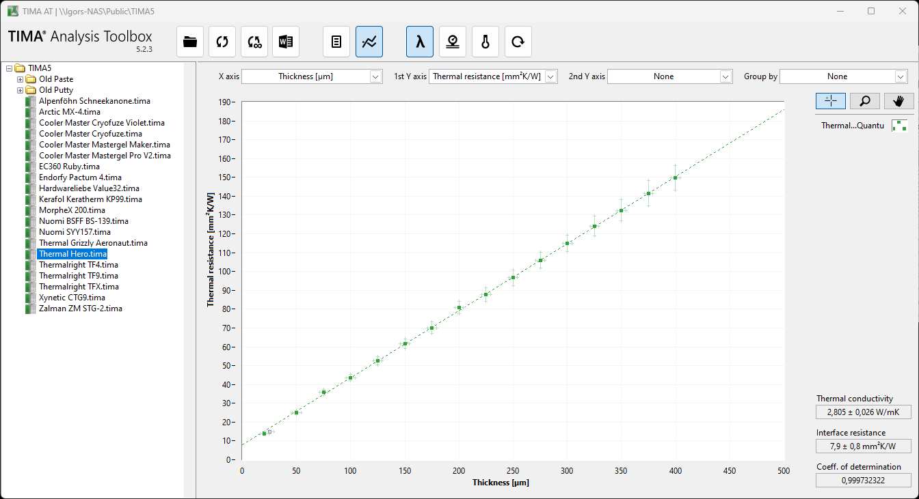Image resolution: width=919 pixels, height=499 pixels.
Task: Click the continuous refresh infinity icon
Action: 254,42
